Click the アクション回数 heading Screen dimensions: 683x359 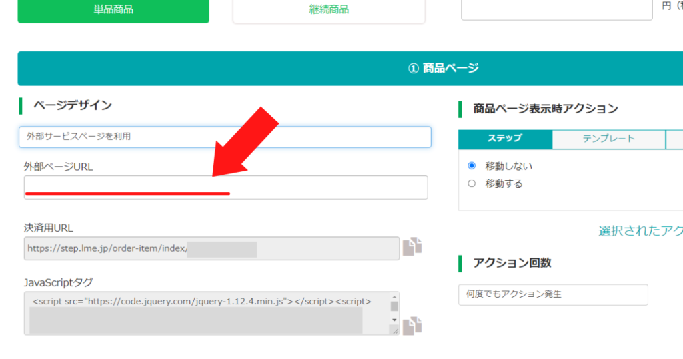click(x=512, y=263)
